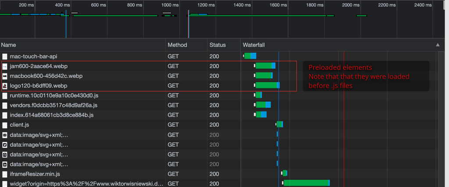Screen dimensions: 449x187
Task: Click the 2000 ms timeline marker
Action: [350, 5]
